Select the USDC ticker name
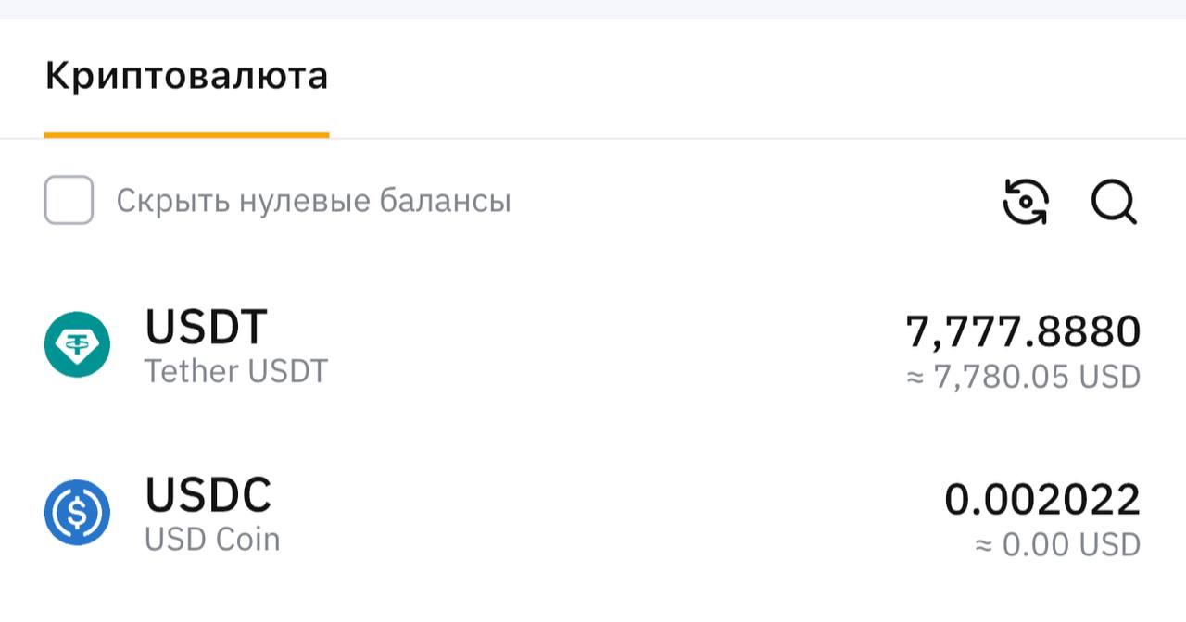Image resolution: width=1186 pixels, height=622 pixels. (x=208, y=494)
